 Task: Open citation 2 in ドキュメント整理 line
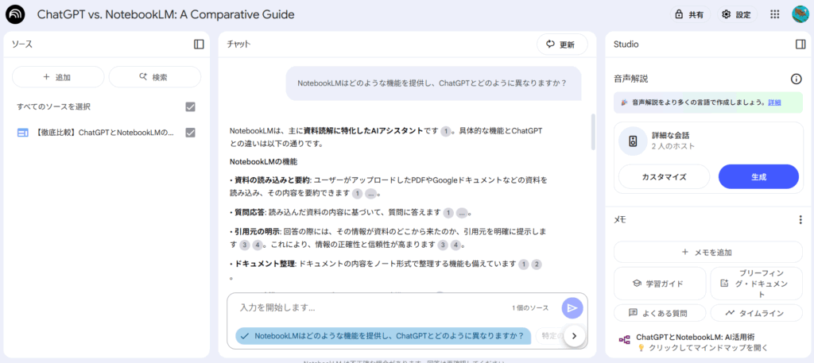537,265
